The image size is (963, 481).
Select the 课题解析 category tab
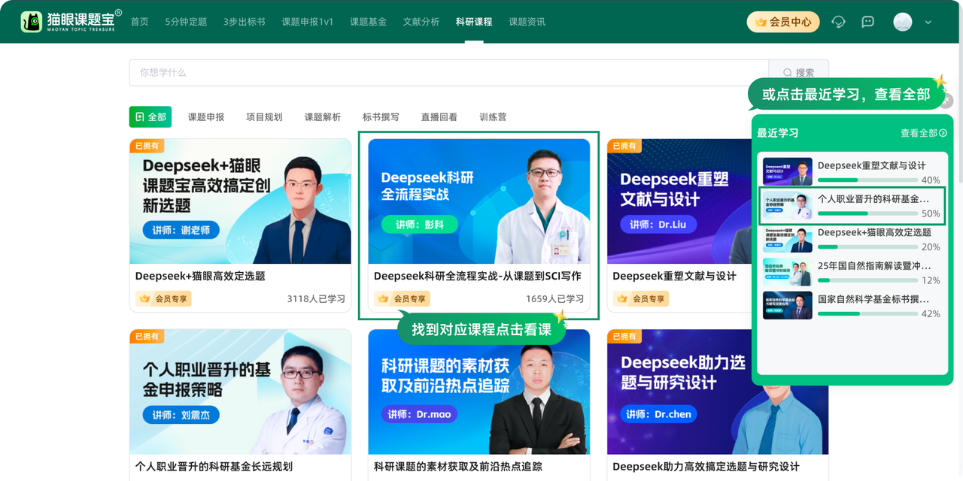(323, 117)
